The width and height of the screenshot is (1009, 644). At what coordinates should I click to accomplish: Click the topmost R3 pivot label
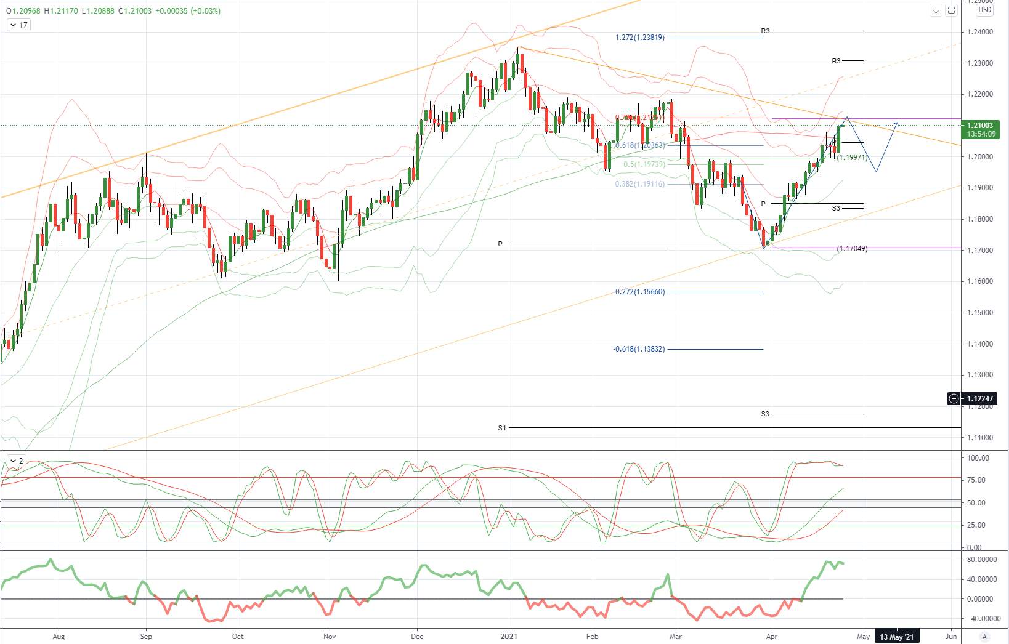765,31
